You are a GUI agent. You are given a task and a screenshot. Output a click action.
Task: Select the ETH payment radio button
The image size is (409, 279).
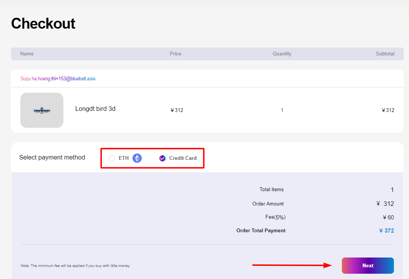[112, 158]
